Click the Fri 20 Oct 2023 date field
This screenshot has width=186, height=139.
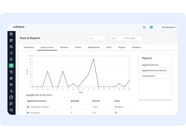point(129,38)
